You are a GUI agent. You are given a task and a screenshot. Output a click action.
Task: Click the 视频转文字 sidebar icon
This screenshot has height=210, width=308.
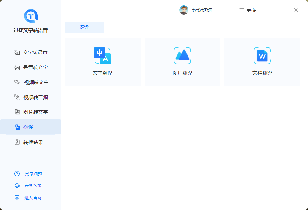click(x=17, y=82)
